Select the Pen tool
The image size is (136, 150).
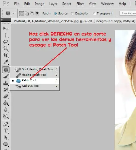pyautogui.click(x=6, y=124)
